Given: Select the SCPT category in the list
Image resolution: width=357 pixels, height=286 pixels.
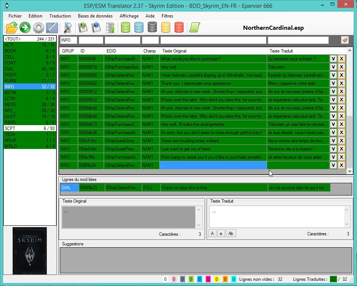Looking at the screenshot, I should [30, 128].
